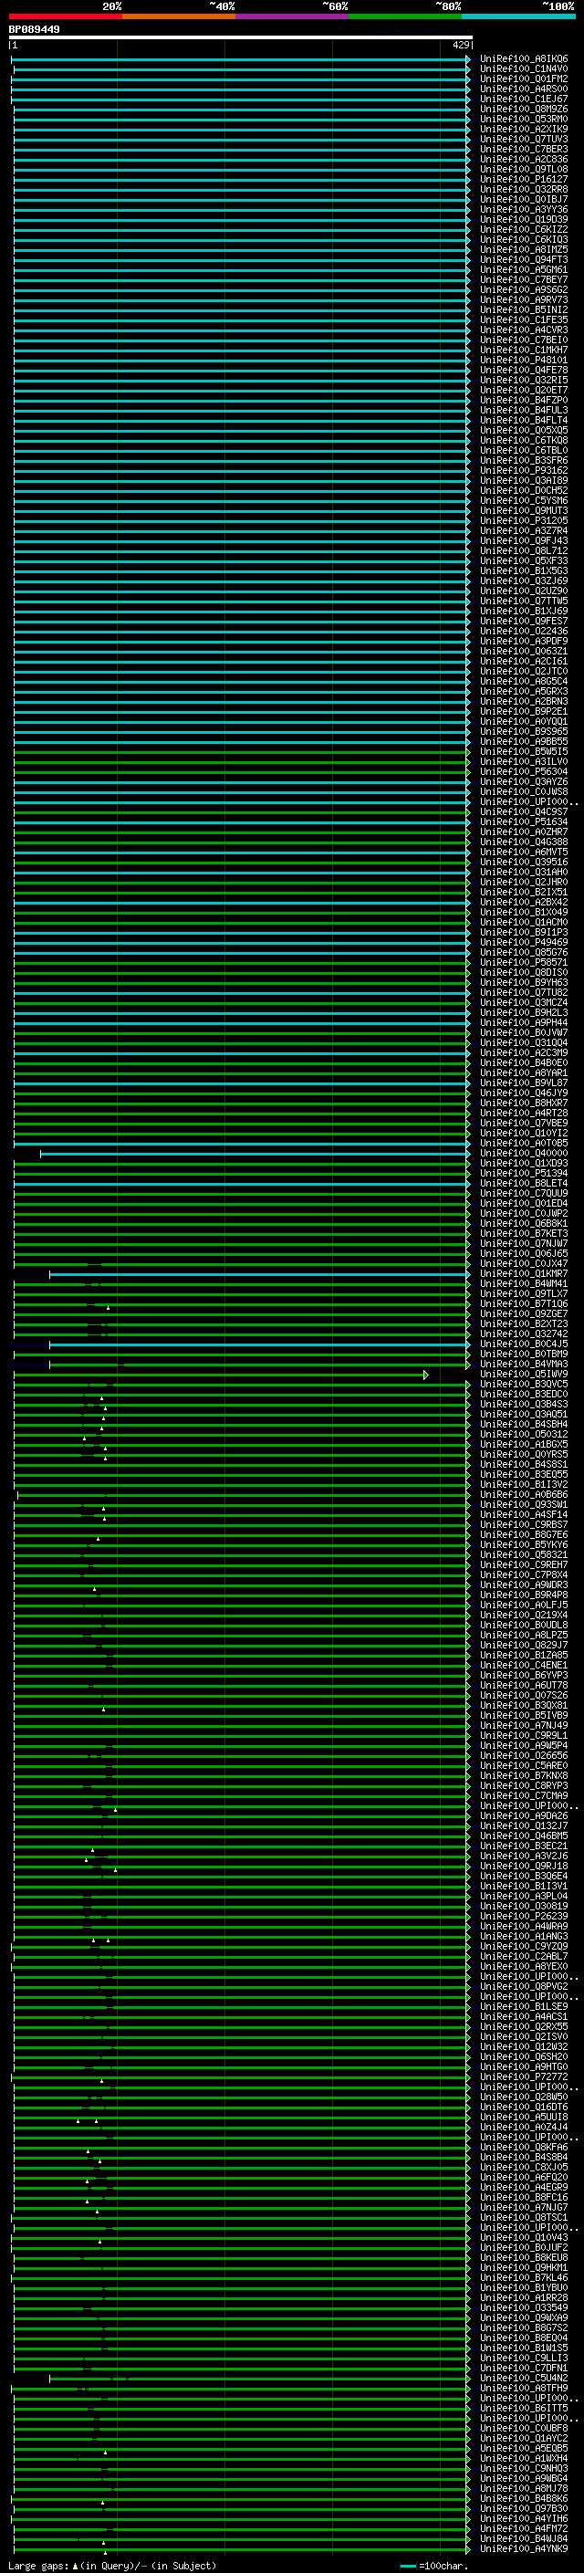
Task: Click the 429 end position on the ruler
Action: pos(460,45)
